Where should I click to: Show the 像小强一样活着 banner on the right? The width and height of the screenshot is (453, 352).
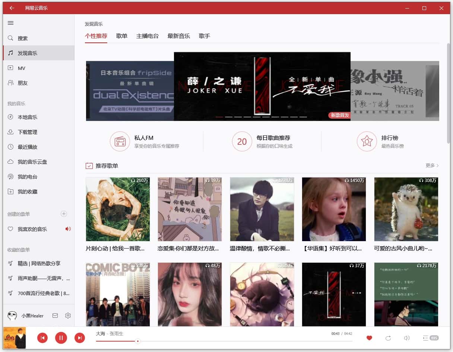[395, 91]
